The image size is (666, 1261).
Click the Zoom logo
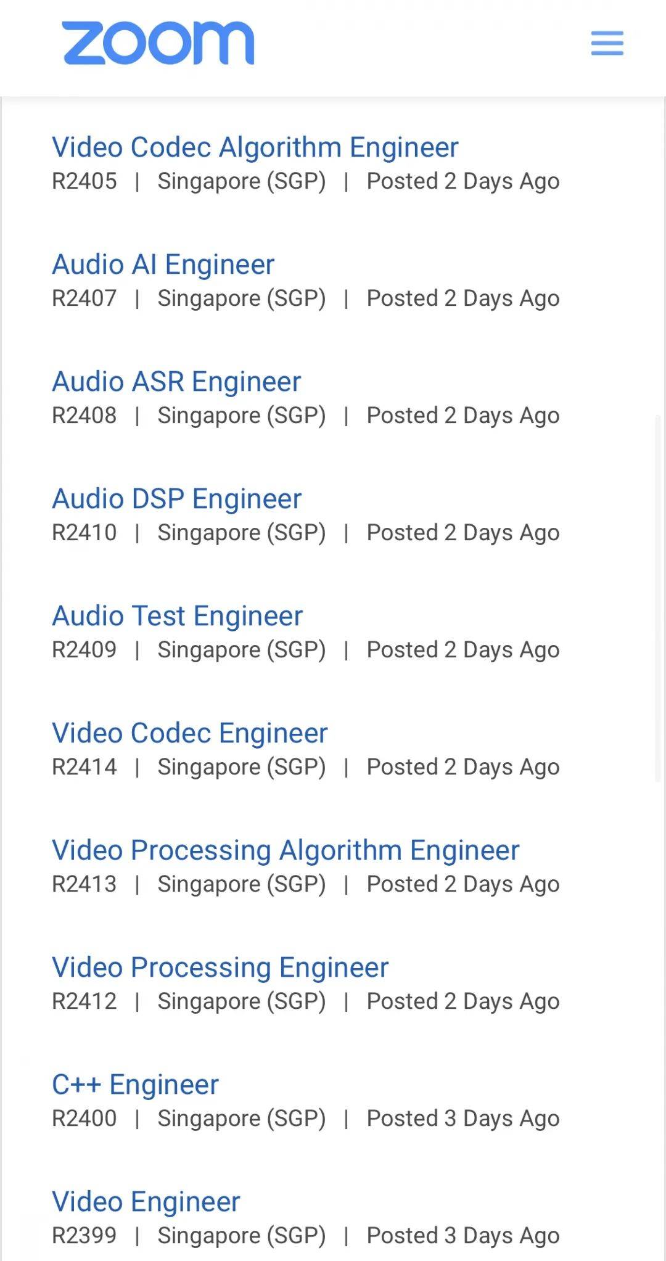coord(158,43)
